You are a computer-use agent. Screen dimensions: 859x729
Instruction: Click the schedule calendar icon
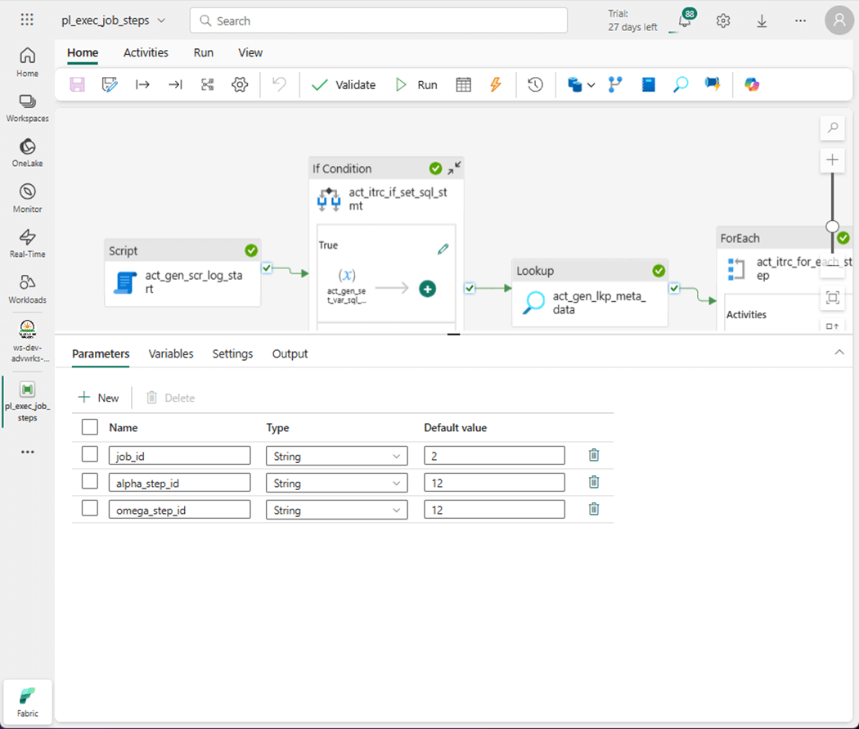[x=463, y=84]
